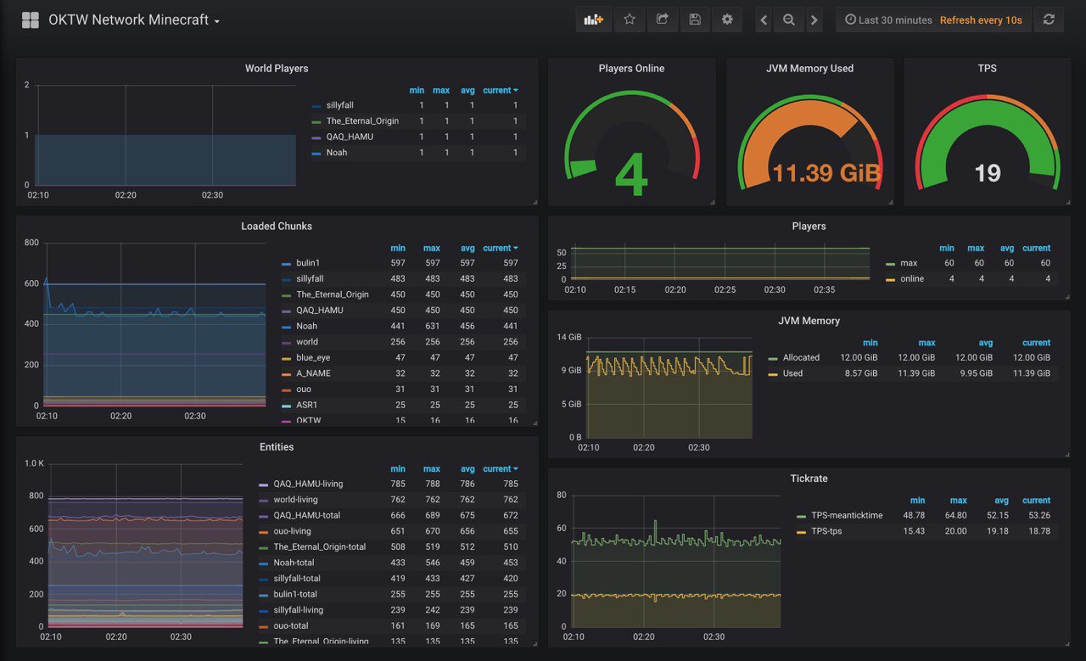1086x661 pixels.
Task: Open the Entities panel title menu
Action: [x=277, y=447]
